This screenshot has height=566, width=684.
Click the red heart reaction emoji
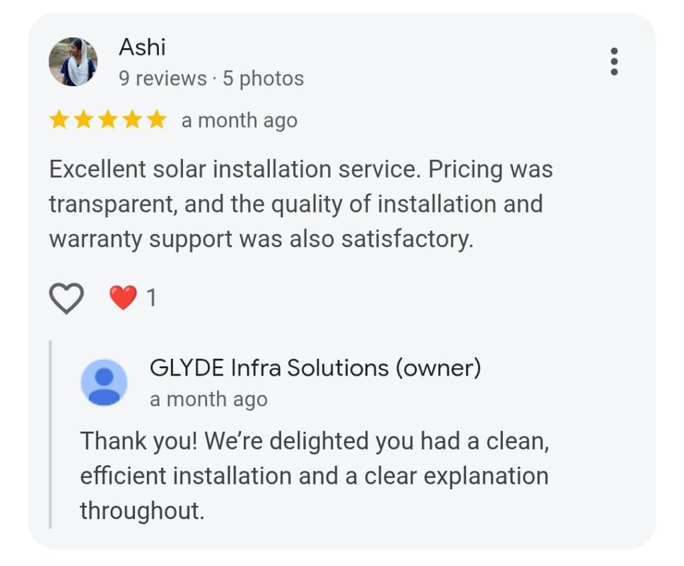(123, 297)
